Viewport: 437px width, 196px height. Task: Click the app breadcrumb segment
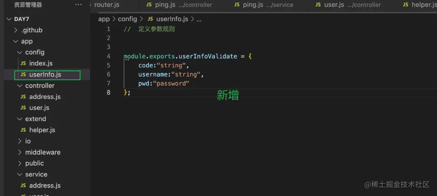[104, 19]
